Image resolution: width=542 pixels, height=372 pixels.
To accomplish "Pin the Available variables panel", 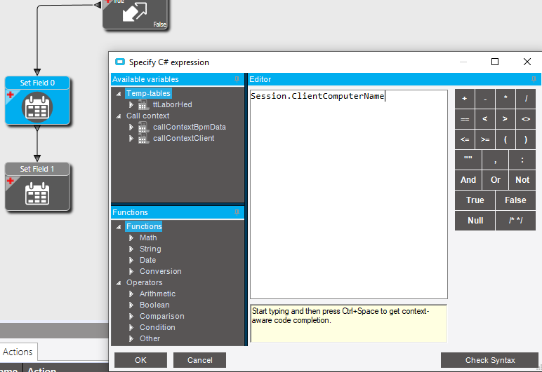I will (237, 79).
